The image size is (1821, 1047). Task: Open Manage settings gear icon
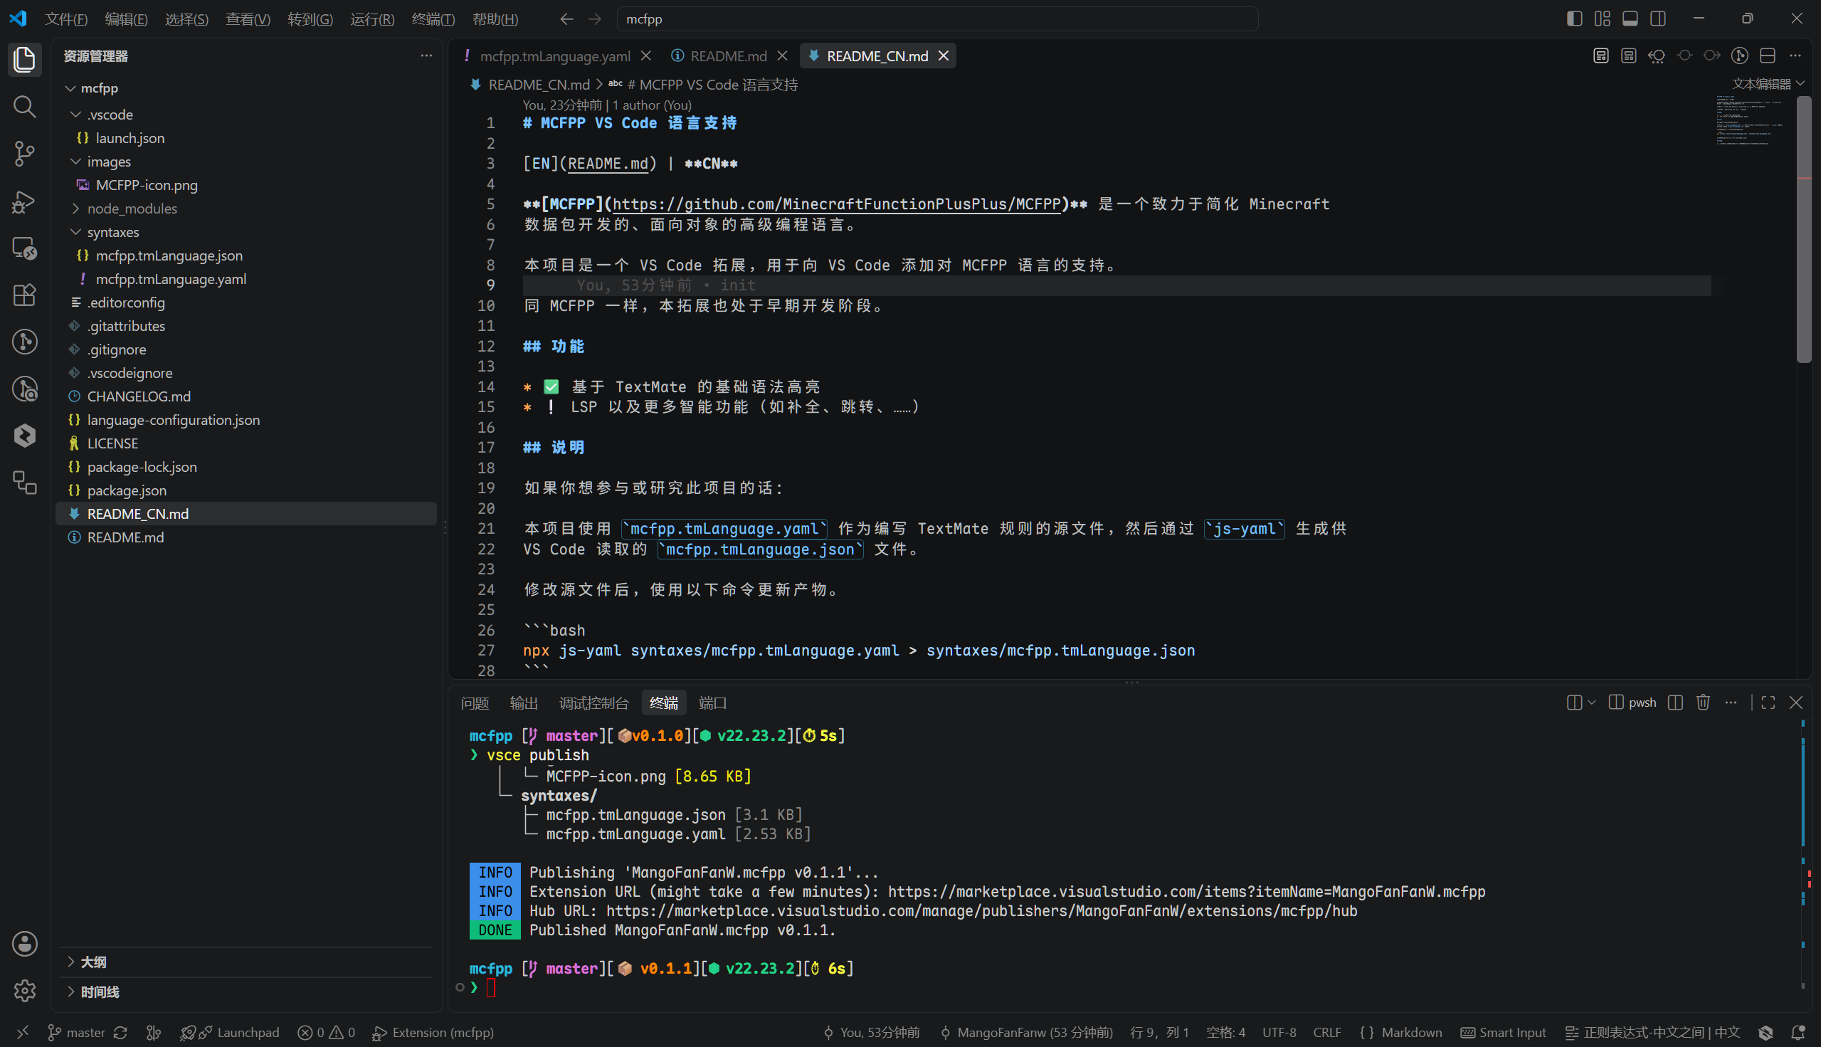coord(24,990)
